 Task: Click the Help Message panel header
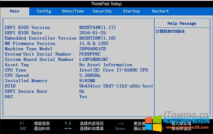[181, 23]
